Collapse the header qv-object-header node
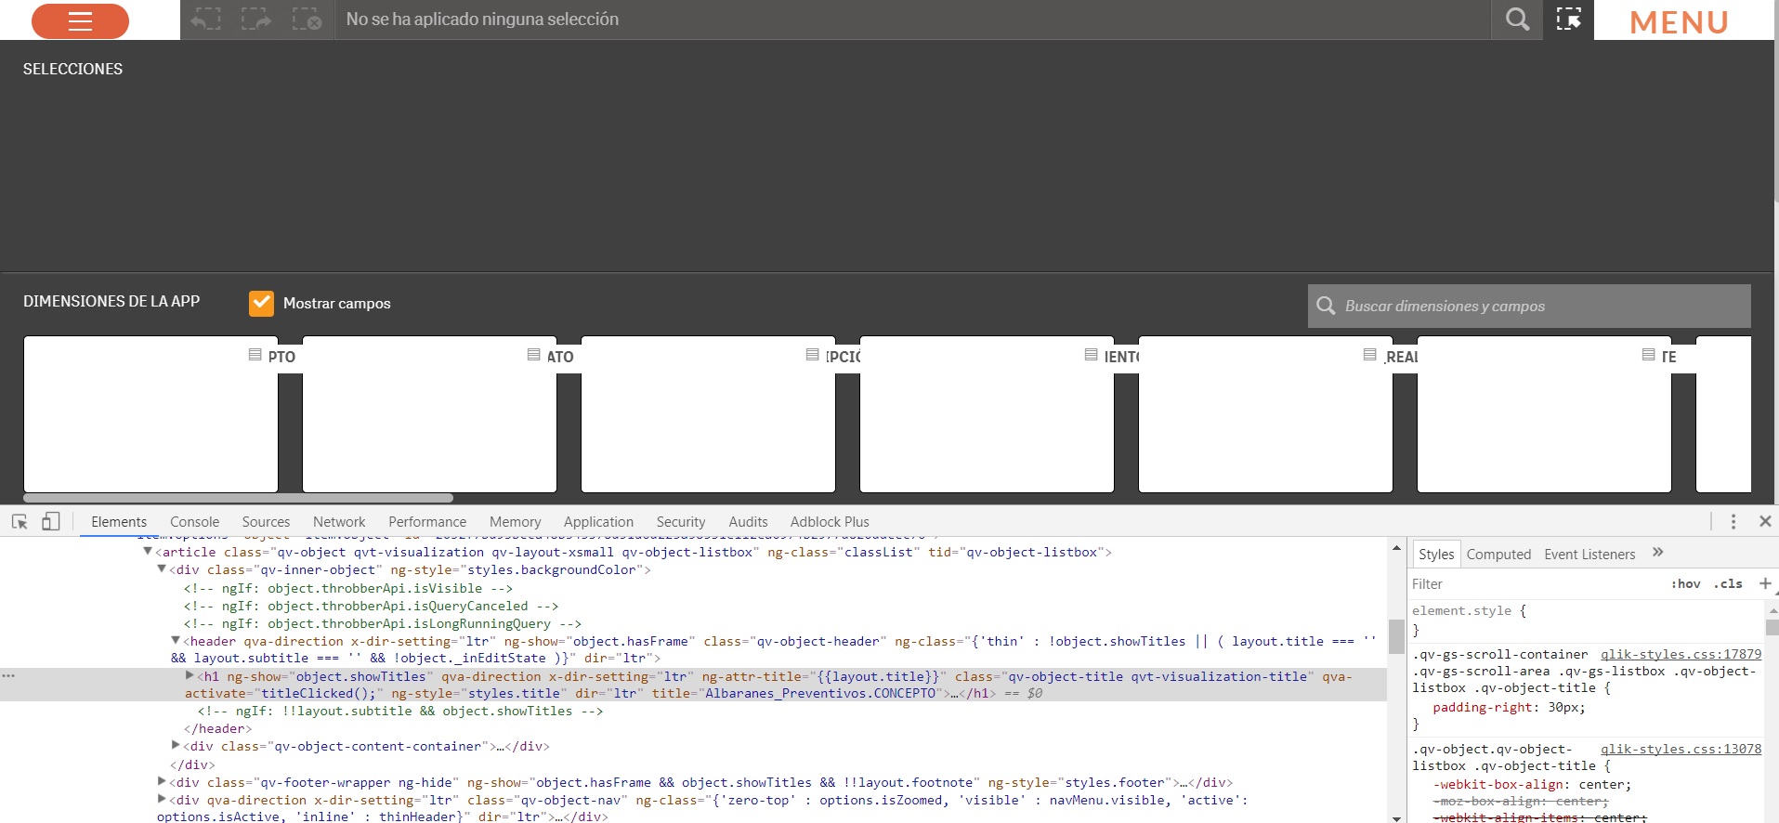Image resolution: width=1779 pixels, height=823 pixels. 176,640
